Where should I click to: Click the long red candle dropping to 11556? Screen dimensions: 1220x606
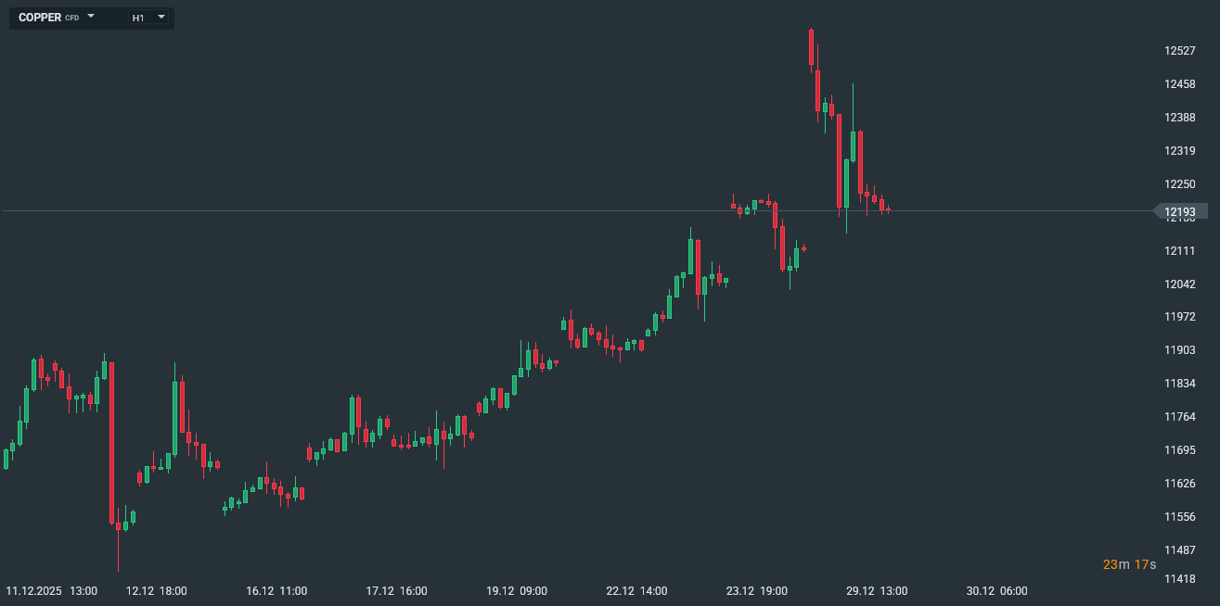point(111,443)
